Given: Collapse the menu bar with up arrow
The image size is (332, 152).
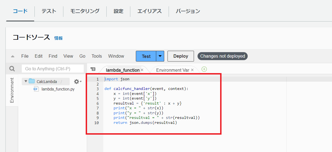Looking at the screenshot, I should (x=12, y=56).
